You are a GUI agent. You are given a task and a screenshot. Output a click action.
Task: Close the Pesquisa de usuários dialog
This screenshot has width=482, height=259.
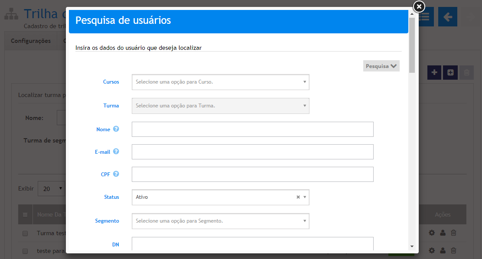pos(419,6)
